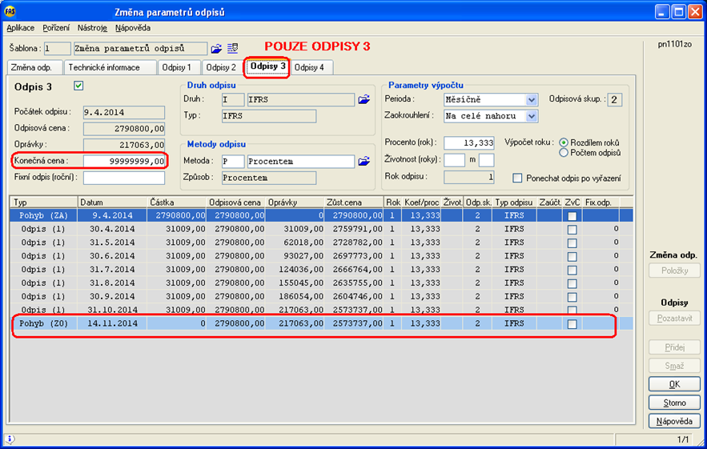Image resolution: width=707 pixels, height=449 pixels.
Task: Expand the Perioda dropdown
Action: [x=532, y=100]
